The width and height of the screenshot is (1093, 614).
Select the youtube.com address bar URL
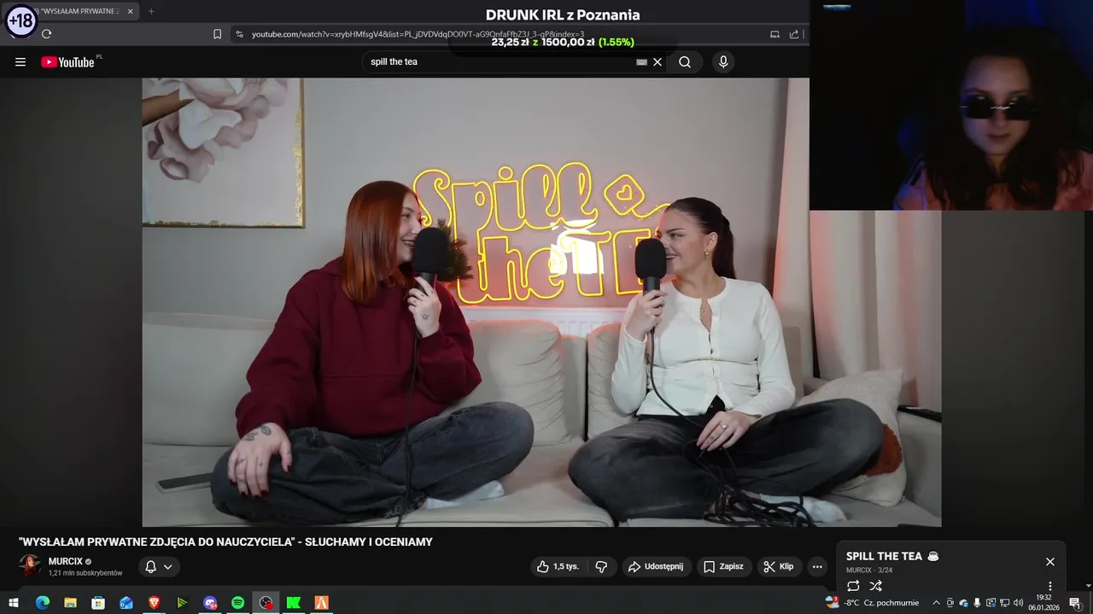[418, 34]
